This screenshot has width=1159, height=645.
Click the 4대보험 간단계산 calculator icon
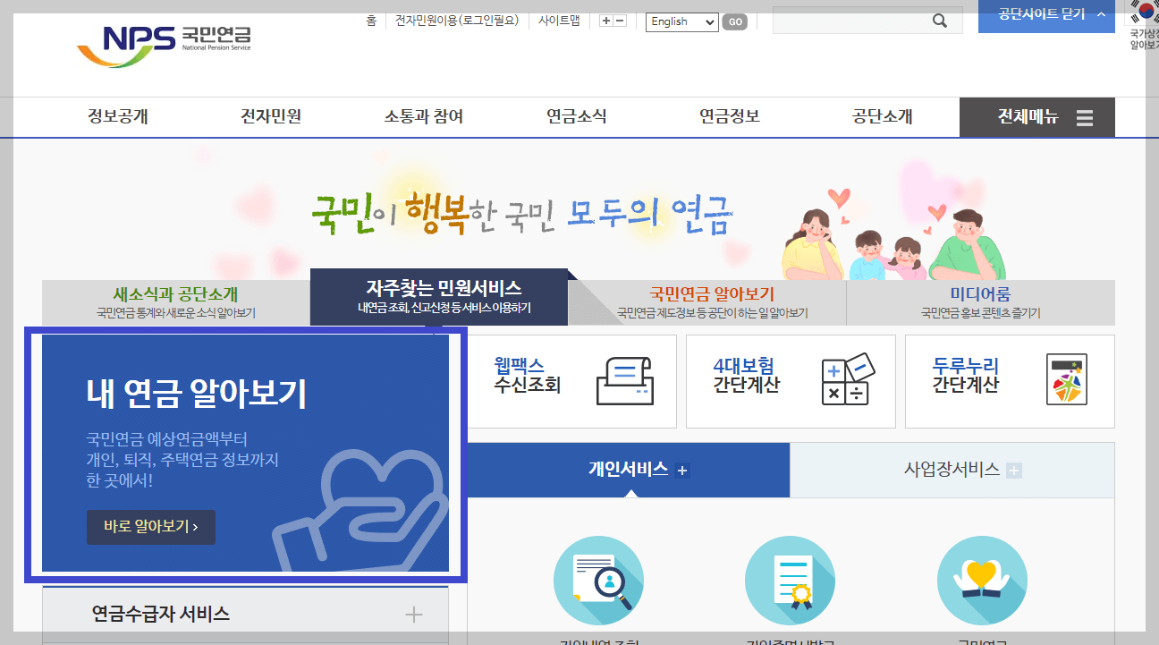pos(847,379)
